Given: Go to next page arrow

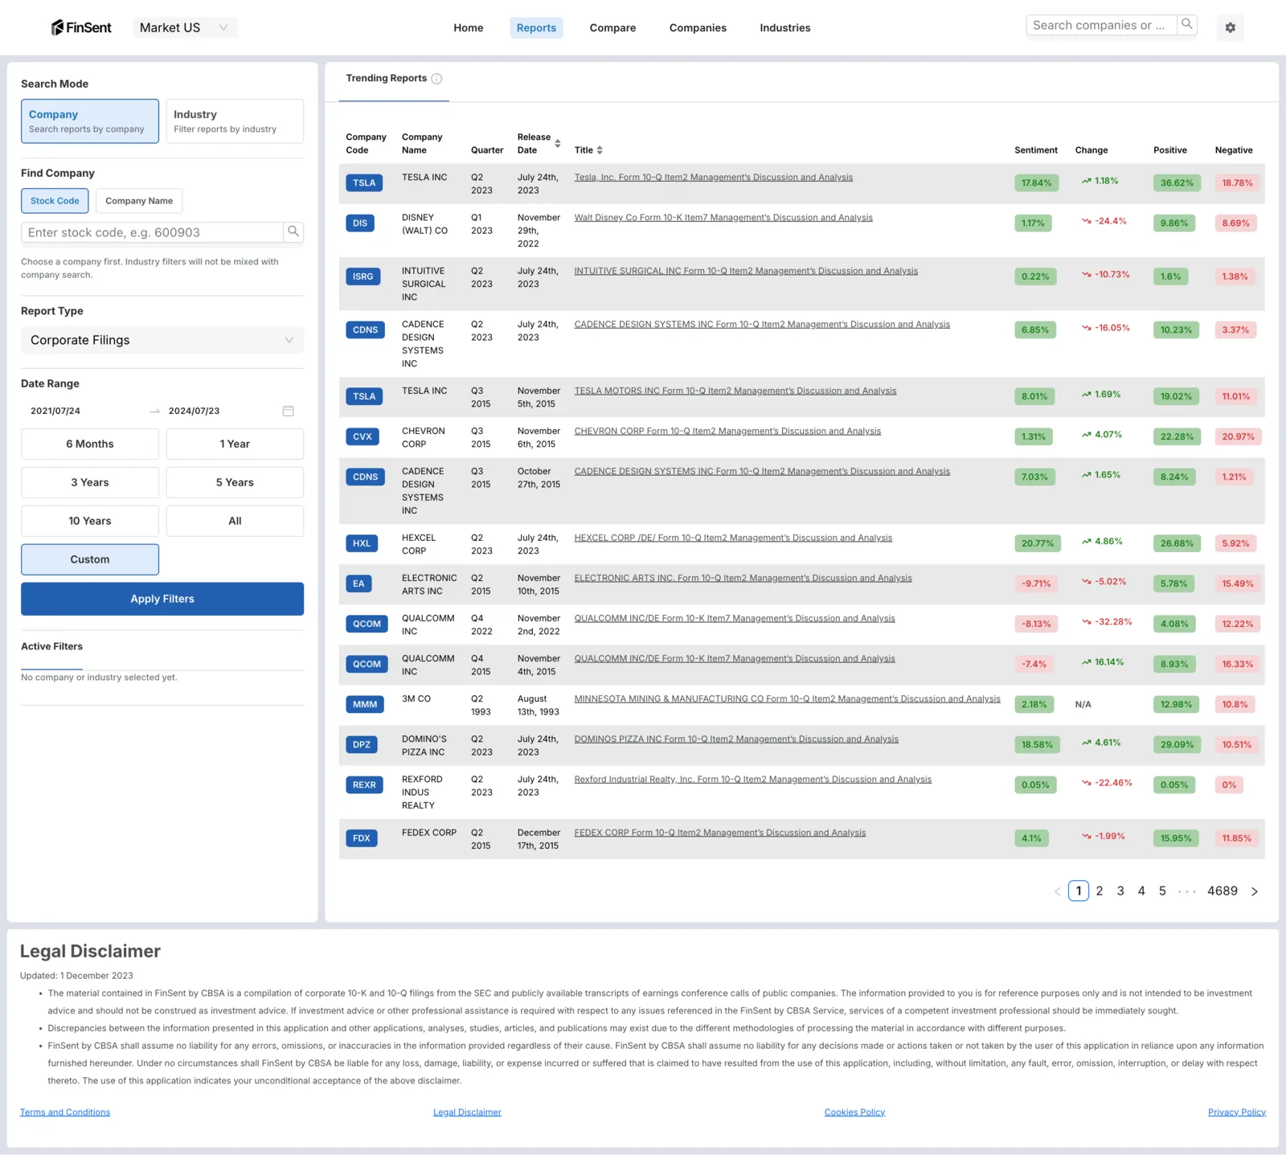Looking at the screenshot, I should pos(1255,891).
